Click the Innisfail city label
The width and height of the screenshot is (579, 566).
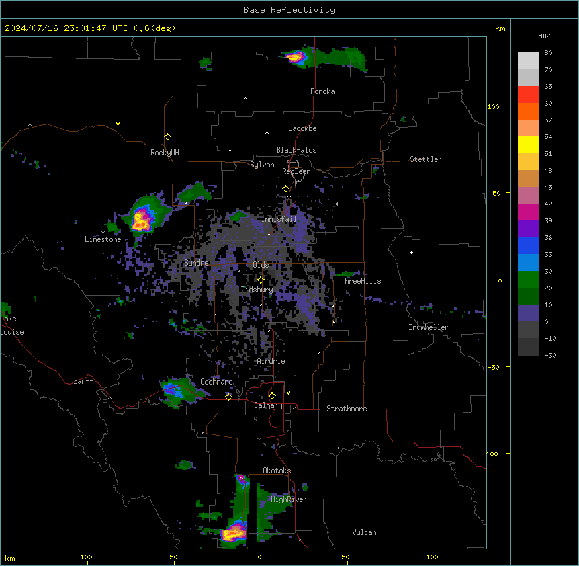279,219
